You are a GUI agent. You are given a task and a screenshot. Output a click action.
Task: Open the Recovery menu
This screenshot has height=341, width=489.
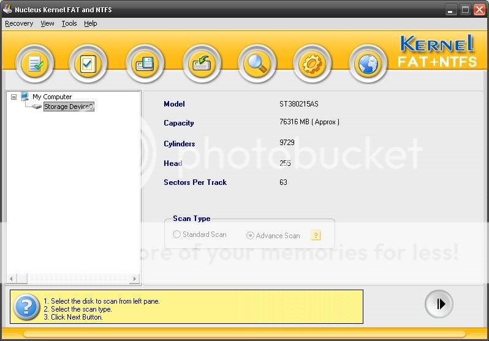point(19,23)
